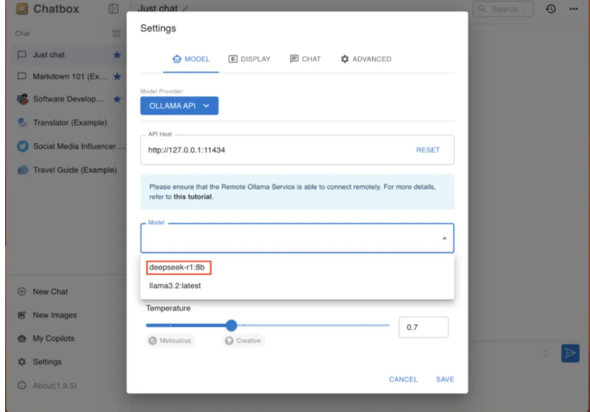Viewport: 590px width, 412px height.
Task: Open Translator (Example) chat
Action: click(x=69, y=122)
